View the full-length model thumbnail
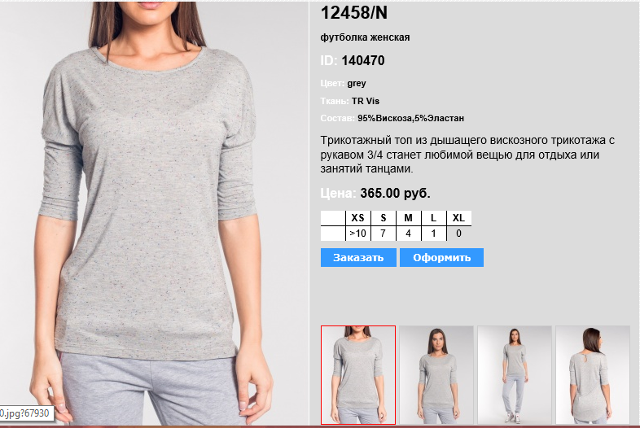 click(515, 375)
